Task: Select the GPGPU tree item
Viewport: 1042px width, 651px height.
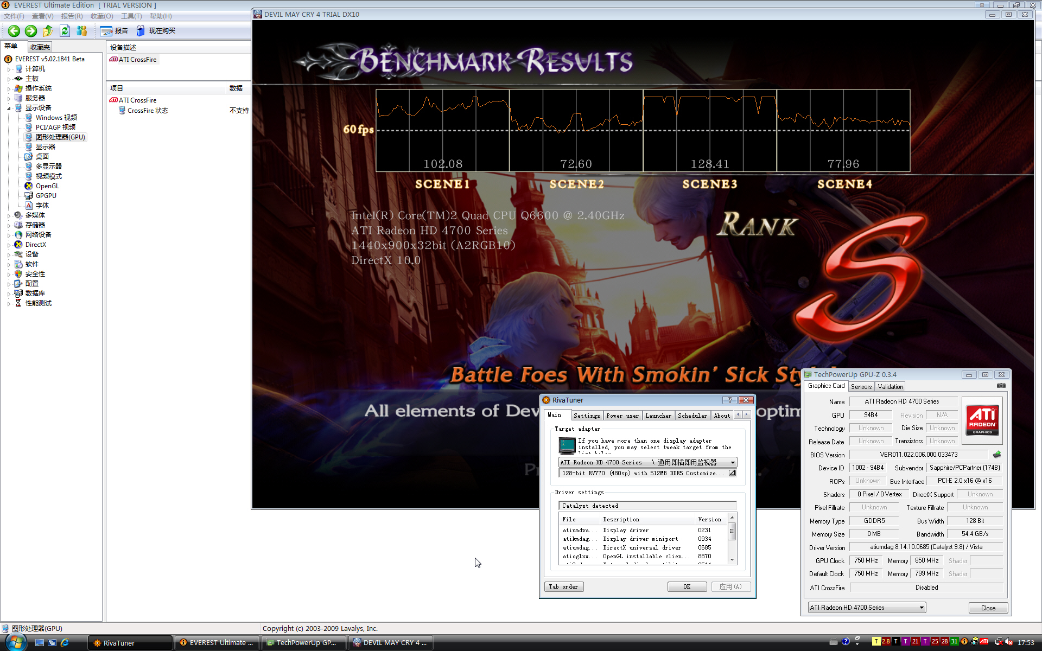Action: 46,196
